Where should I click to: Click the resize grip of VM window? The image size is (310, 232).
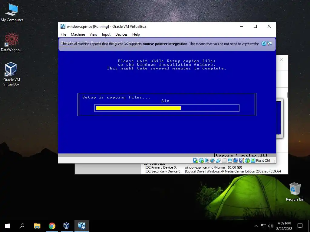point(274,162)
